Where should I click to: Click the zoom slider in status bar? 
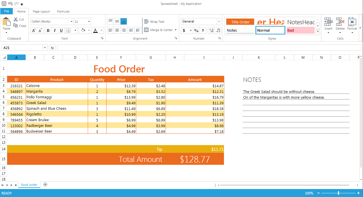coord(338,193)
